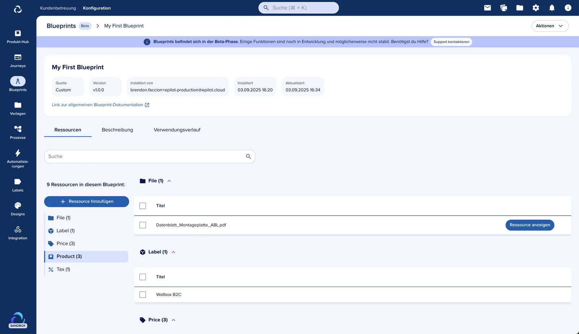Click Ressource anzeigen for the PDF
This screenshot has height=334, width=579.
coord(530,225)
